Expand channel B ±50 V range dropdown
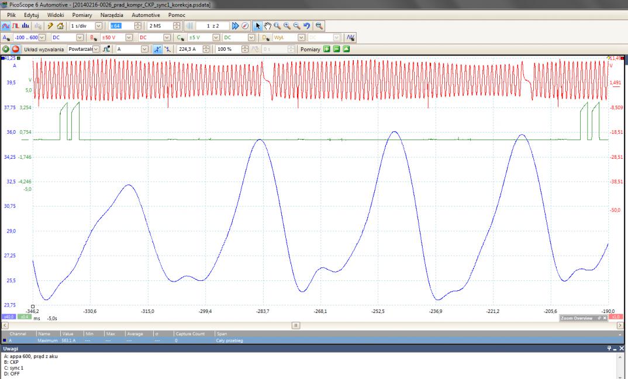 tap(130, 38)
